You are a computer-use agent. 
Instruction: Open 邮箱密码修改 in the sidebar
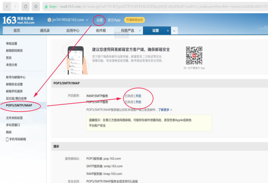pos(14,51)
